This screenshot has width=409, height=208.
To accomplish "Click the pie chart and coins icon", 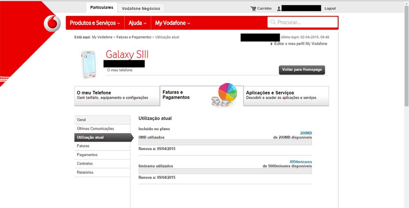I will tap(225, 95).
